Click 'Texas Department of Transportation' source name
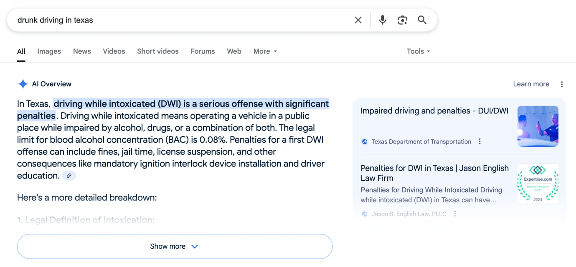This screenshot has width=576, height=267. pyautogui.click(x=421, y=142)
